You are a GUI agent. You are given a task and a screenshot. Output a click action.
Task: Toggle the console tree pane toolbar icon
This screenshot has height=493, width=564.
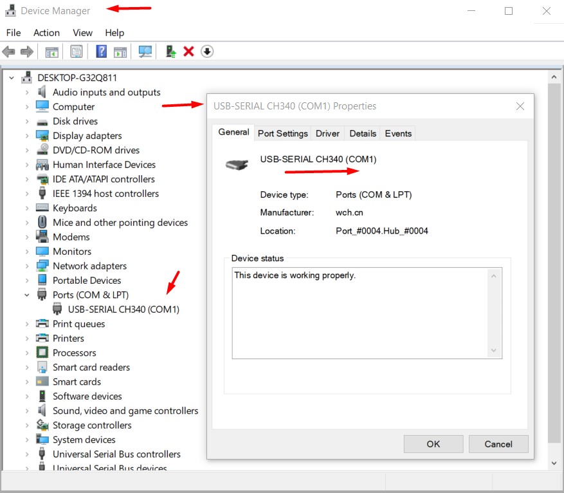pos(52,52)
